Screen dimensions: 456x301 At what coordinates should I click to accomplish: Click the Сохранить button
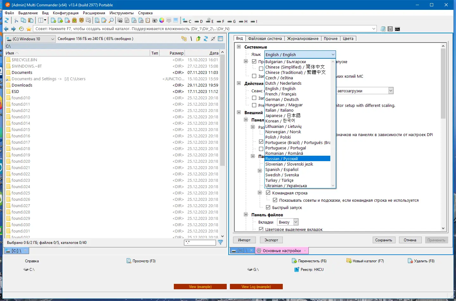point(383,240)
